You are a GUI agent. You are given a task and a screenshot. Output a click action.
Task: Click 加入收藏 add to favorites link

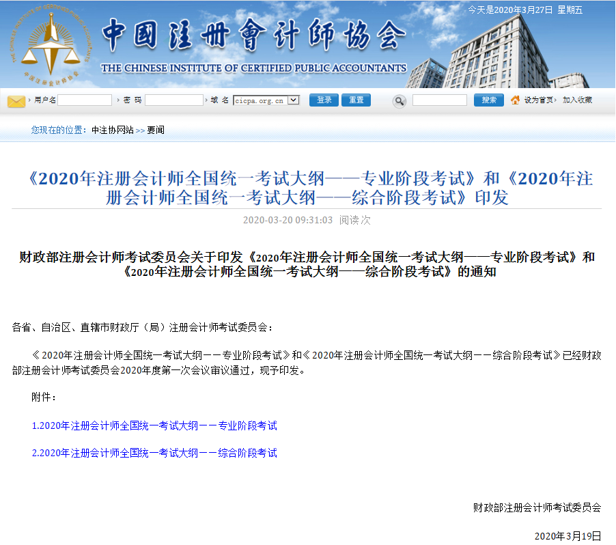[x=577, y=100]
